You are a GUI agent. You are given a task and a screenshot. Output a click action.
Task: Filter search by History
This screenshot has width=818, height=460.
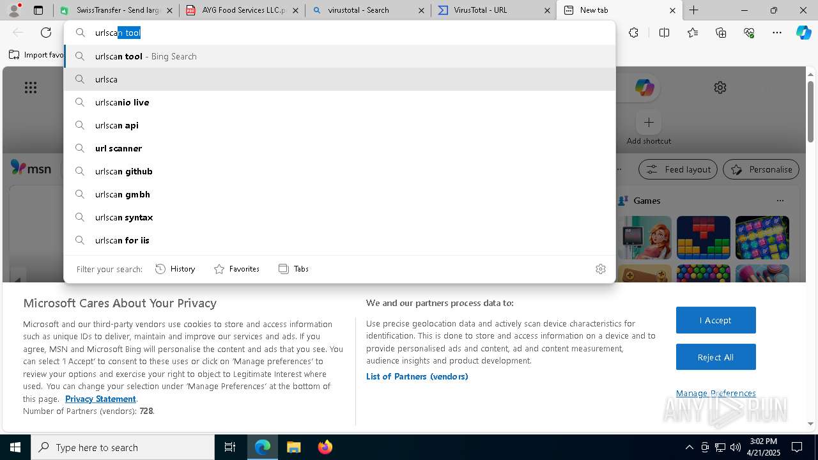tap(175, 269)
